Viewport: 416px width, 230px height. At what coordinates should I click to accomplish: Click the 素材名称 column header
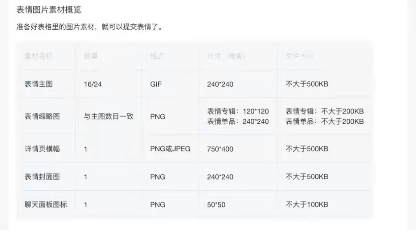[x=39, y=56]
